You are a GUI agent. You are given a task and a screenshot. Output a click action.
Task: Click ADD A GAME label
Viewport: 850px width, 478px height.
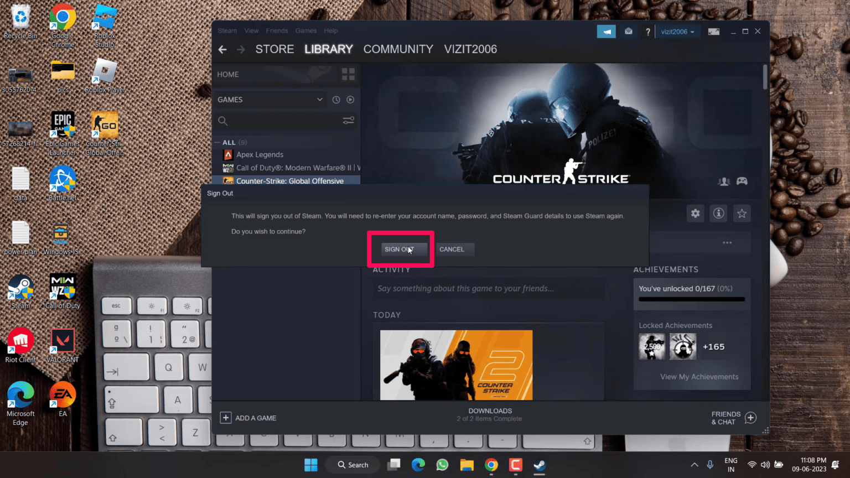256,418
